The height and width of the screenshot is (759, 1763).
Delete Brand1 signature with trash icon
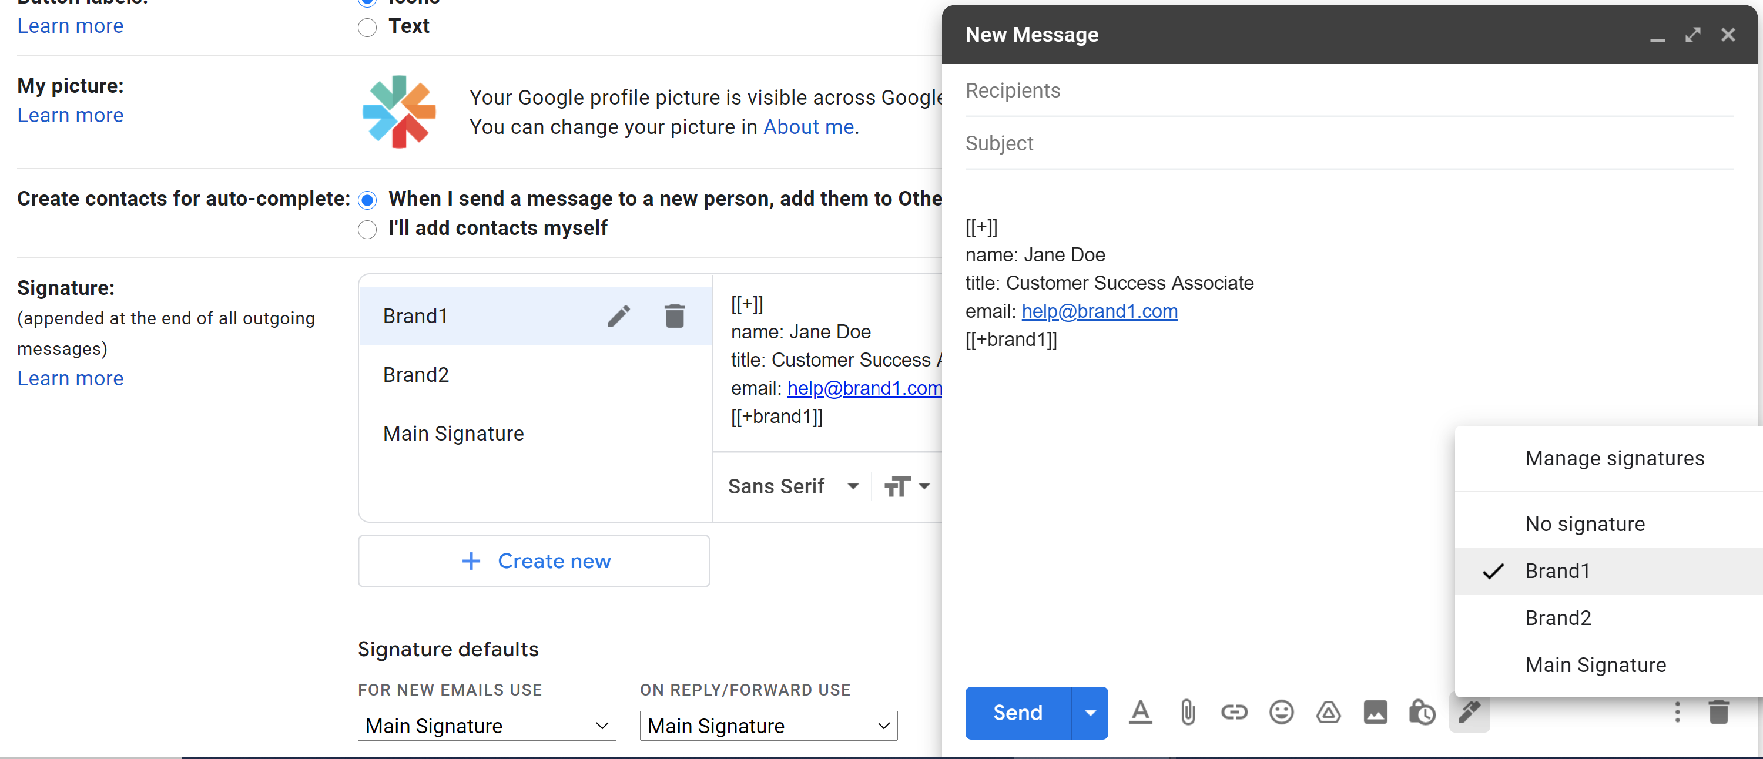(675, 316)
